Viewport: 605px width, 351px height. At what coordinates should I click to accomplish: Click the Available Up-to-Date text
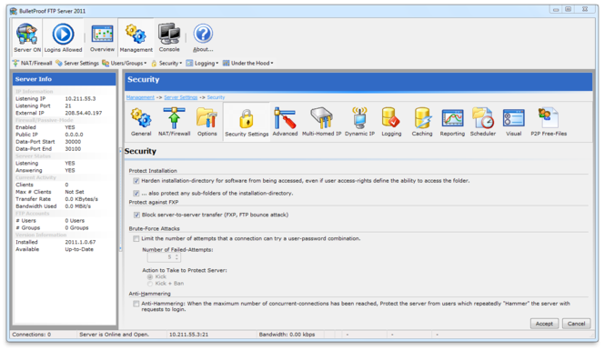point(79,249)
